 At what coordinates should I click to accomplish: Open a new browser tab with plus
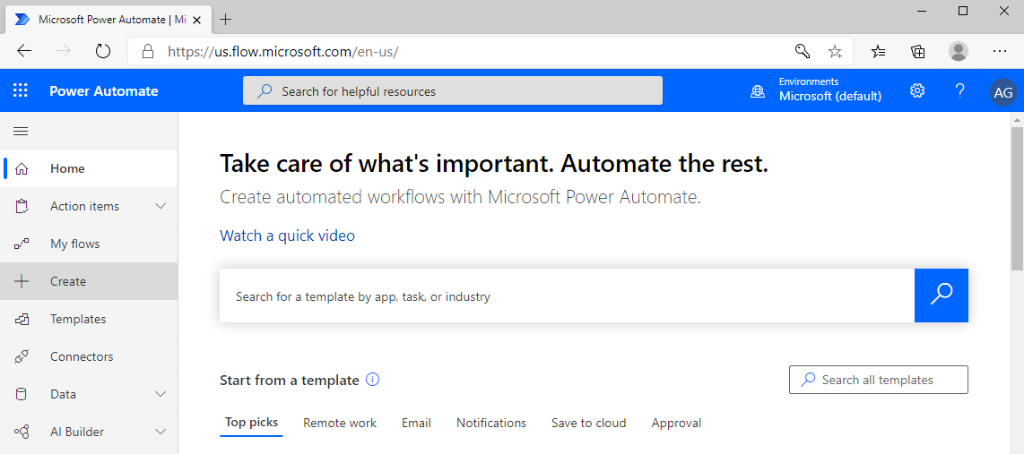pos(225,20)
